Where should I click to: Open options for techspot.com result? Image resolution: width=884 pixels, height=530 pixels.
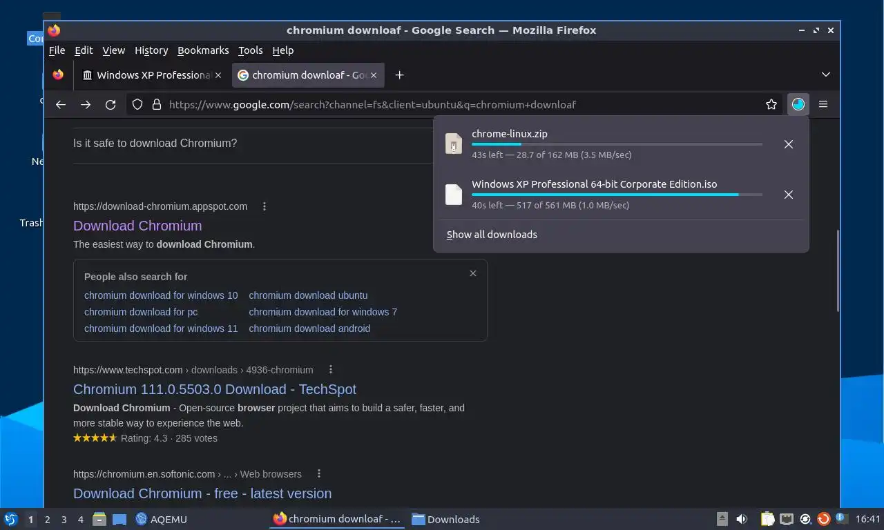(x=331, y=369)
